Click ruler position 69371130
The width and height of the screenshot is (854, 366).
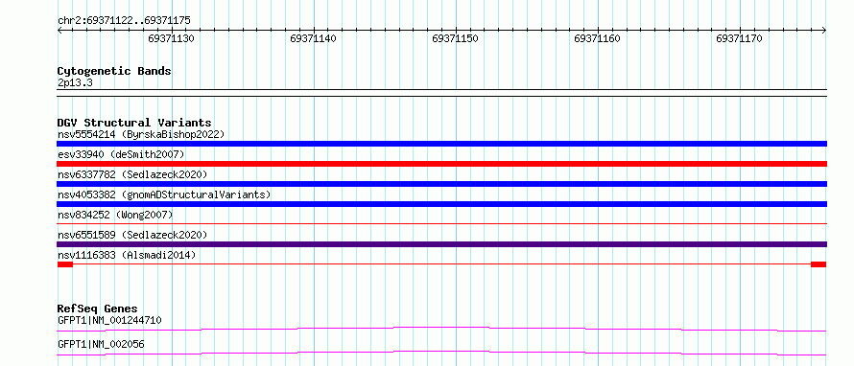click(172, 38)
